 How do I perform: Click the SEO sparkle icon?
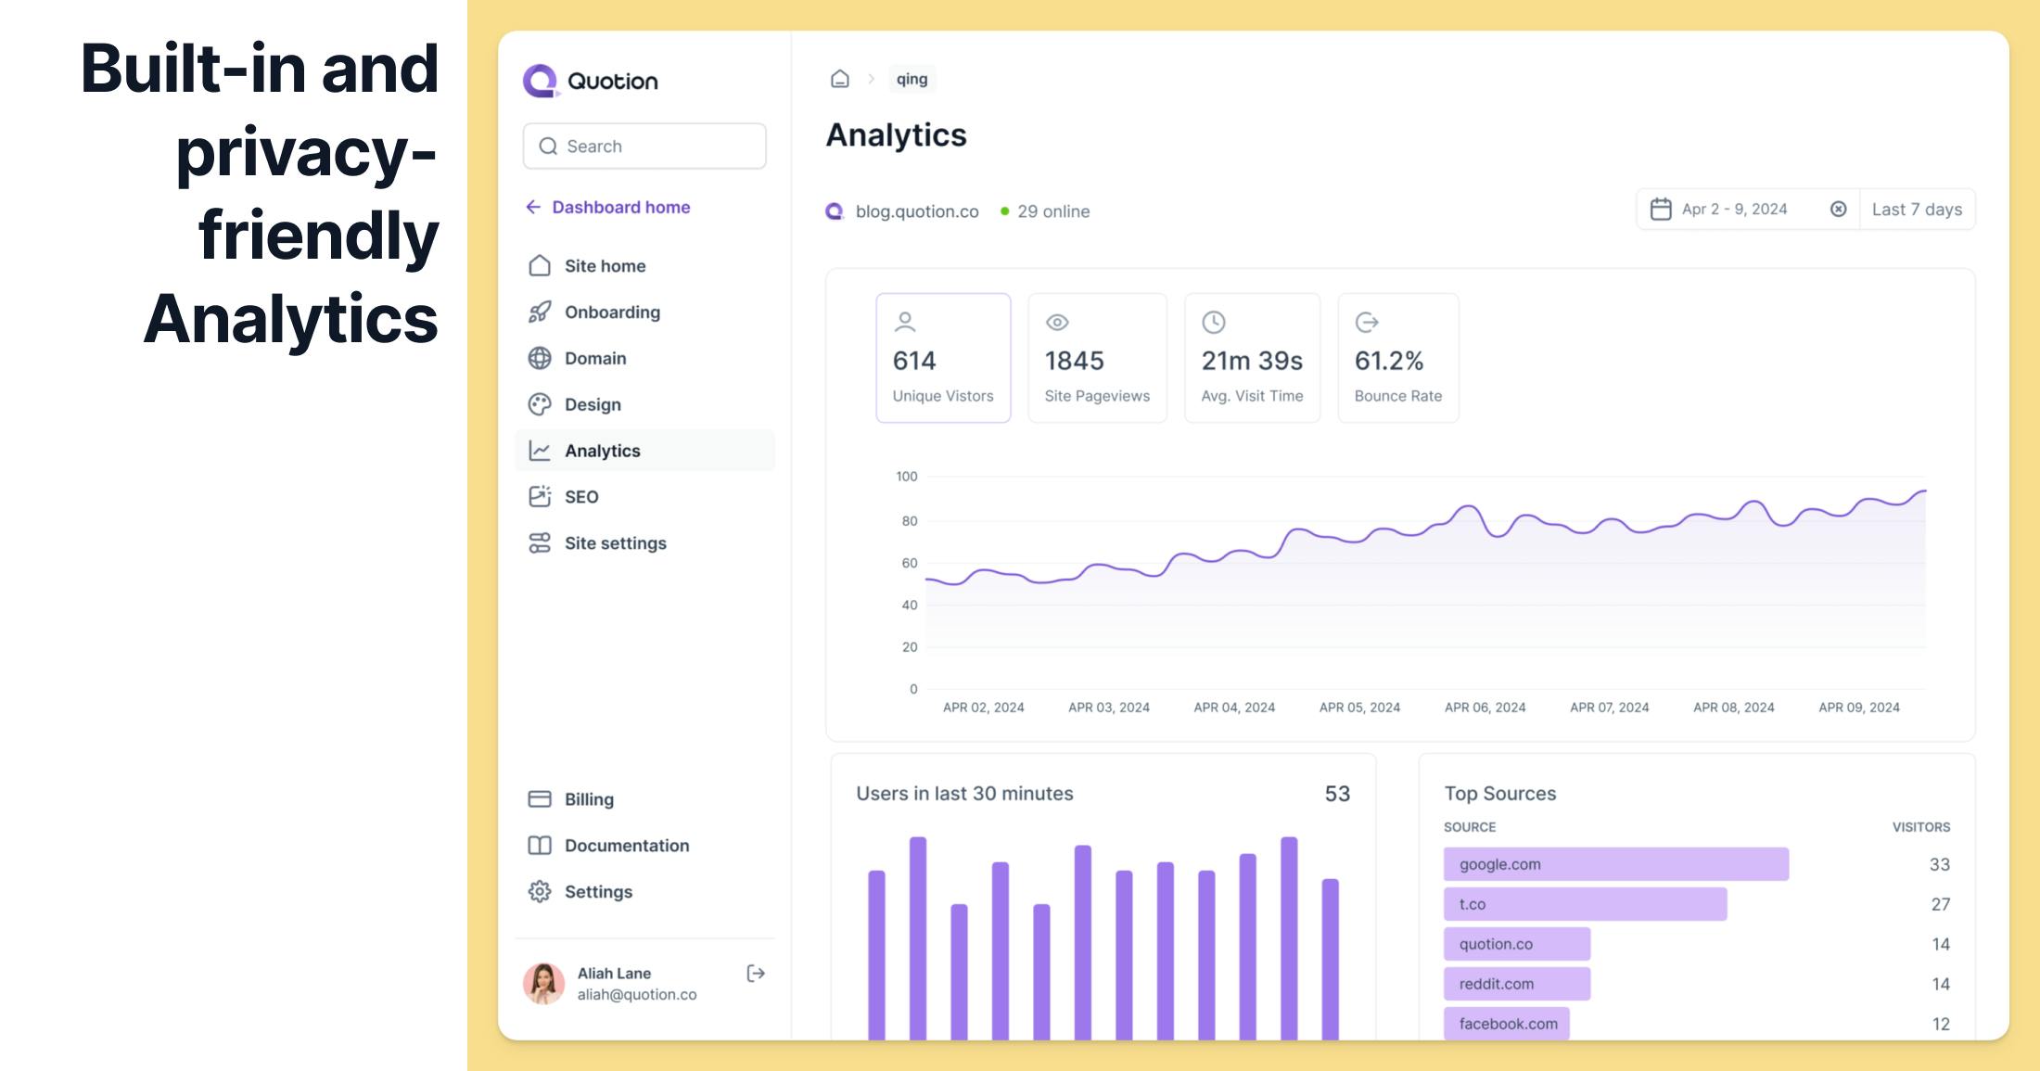(x=540, y=497)
